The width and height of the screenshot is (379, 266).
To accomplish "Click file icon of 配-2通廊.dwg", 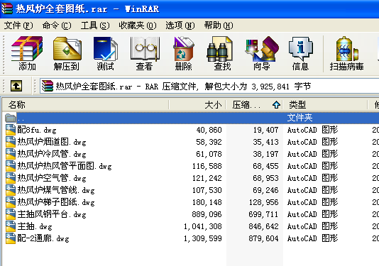I will [x=11, y=238].
